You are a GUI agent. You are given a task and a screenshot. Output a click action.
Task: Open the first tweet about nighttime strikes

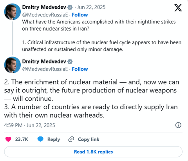tap(102, 36)
